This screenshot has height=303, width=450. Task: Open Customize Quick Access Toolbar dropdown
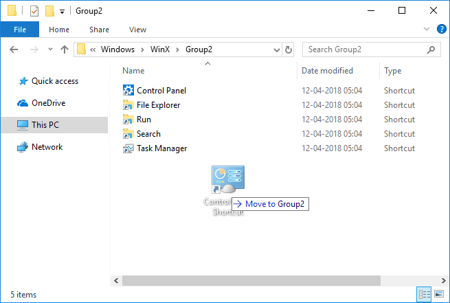click(x=62, y=11)
